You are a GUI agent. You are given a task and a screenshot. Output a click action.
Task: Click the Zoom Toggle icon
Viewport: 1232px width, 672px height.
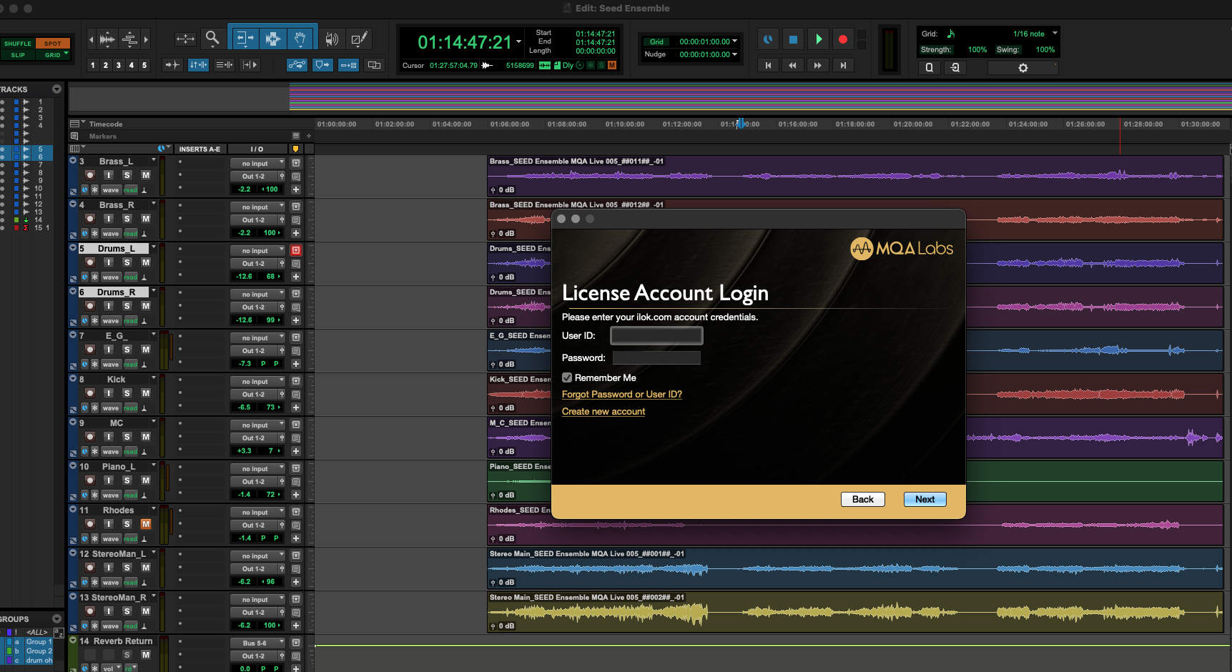coord(185,39)
